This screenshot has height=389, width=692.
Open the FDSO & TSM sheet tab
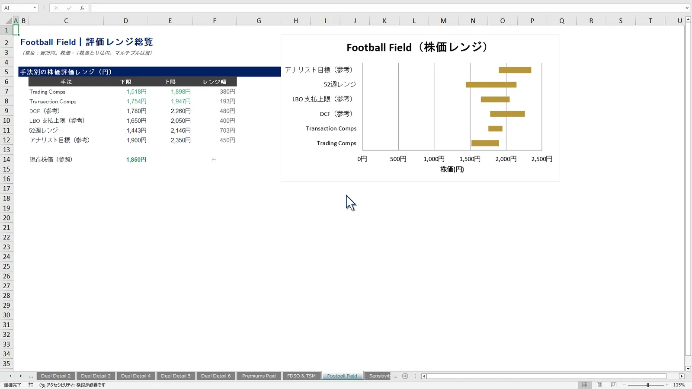click(301, 376)
